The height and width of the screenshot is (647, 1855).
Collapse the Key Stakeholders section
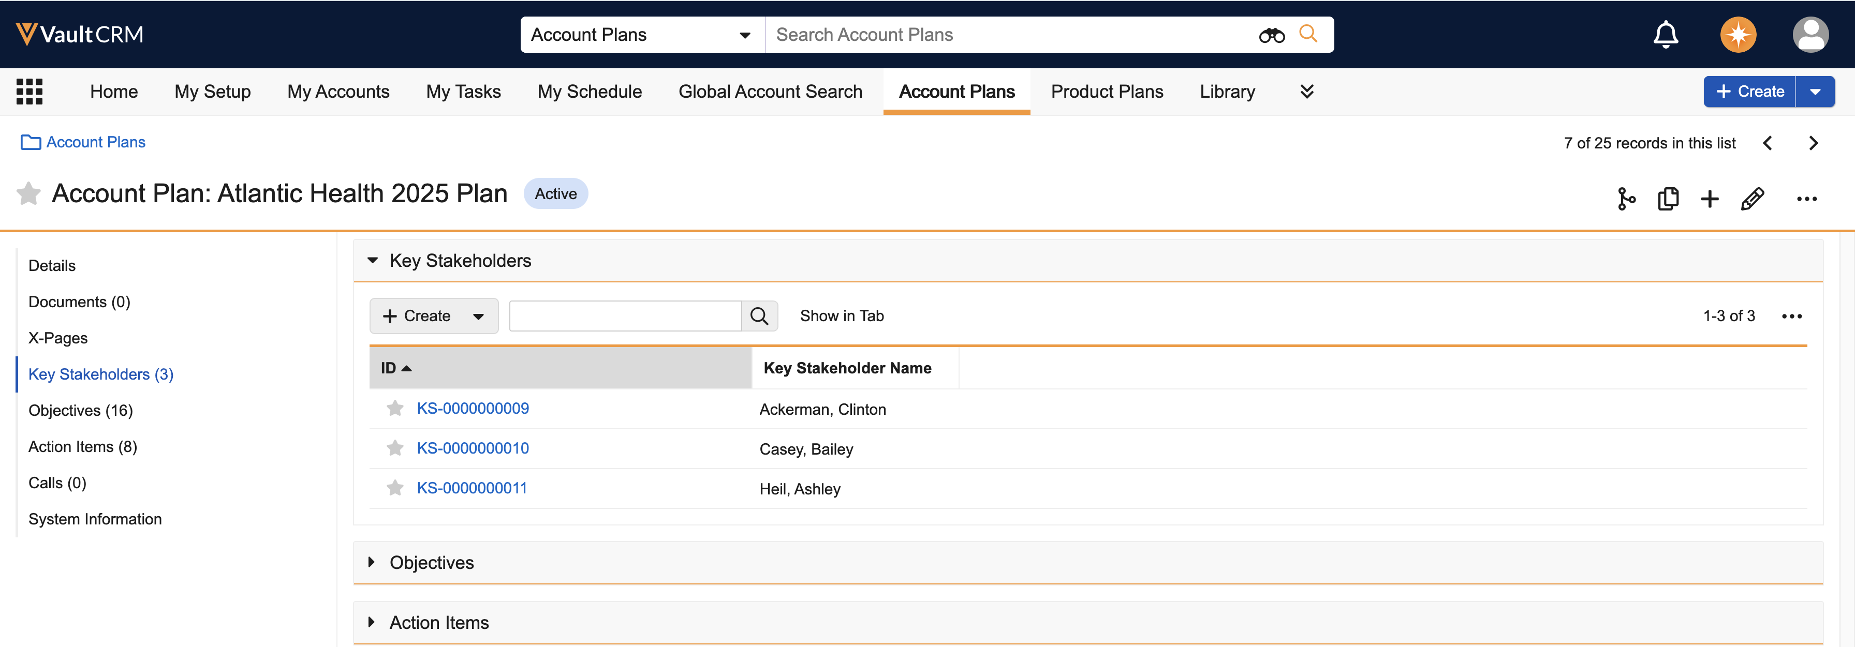click(x=372, y=261)
